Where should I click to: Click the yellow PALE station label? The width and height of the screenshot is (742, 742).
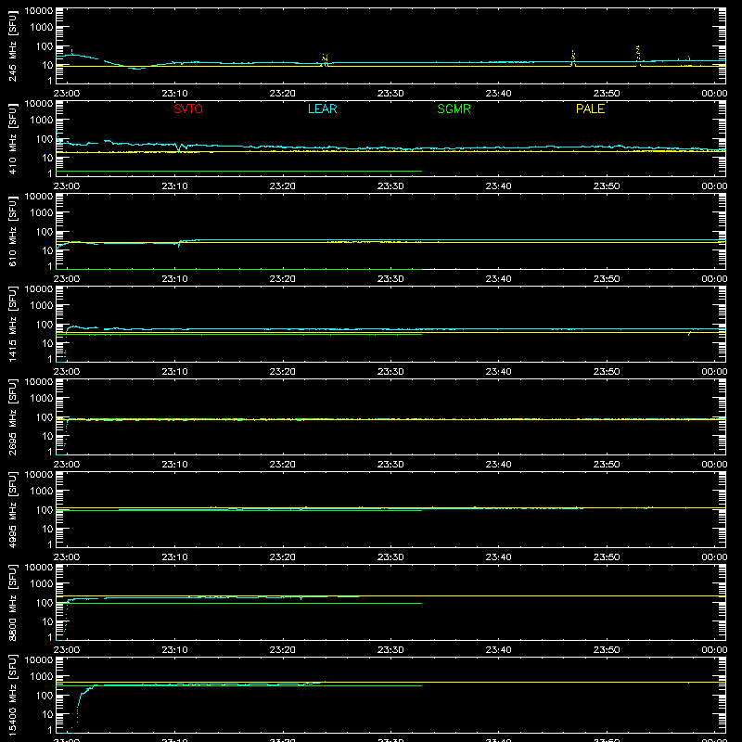pos(590,109)
